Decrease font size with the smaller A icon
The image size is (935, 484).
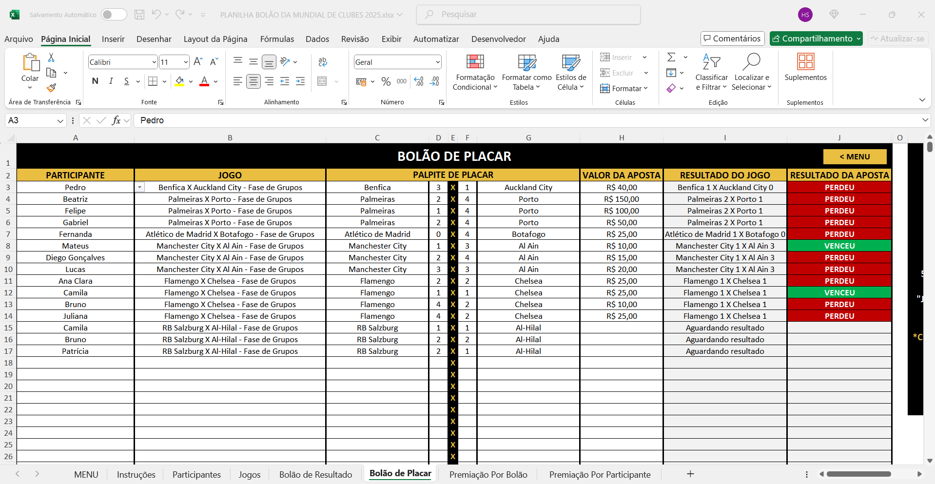coord(214,61)
